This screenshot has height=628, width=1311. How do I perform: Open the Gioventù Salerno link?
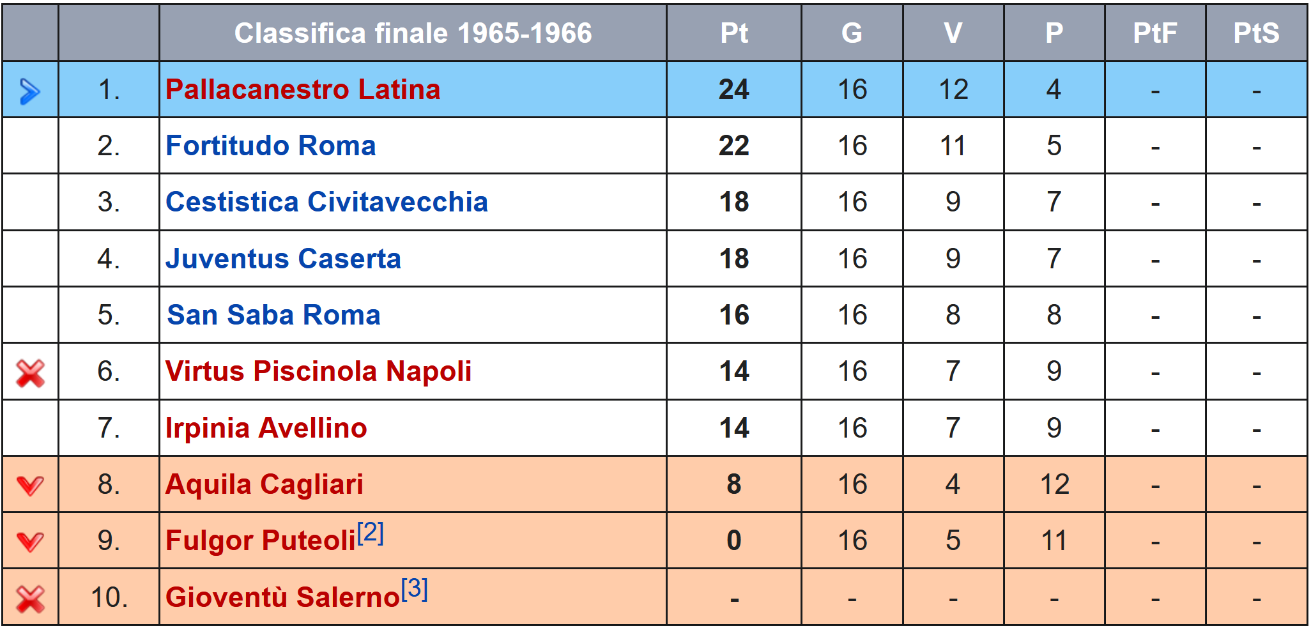click(x=282, y=597)
